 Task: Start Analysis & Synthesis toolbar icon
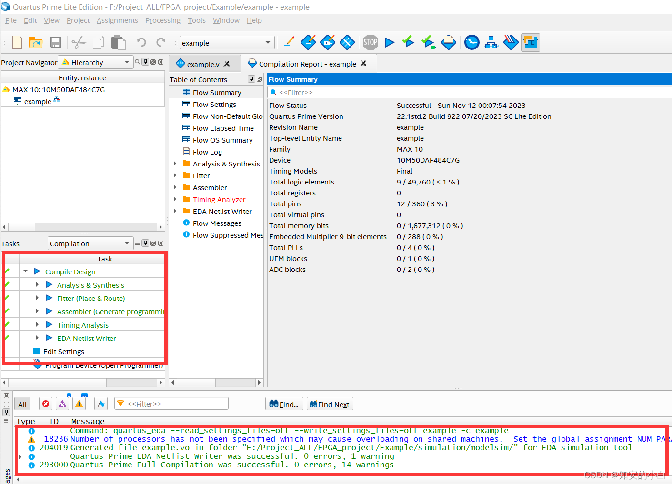(x=428, y=42)
